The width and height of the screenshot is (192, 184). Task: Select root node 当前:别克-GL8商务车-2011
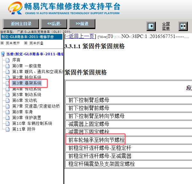35,54
